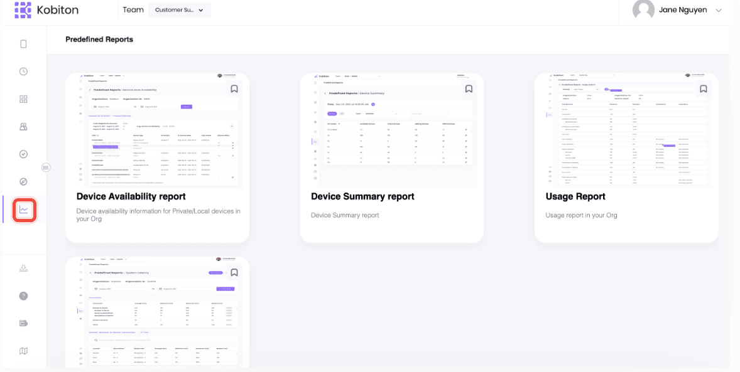Expand the sidebar panel toggle arrow
This screenshot has height=372, width=740.
tap(46, 167)
